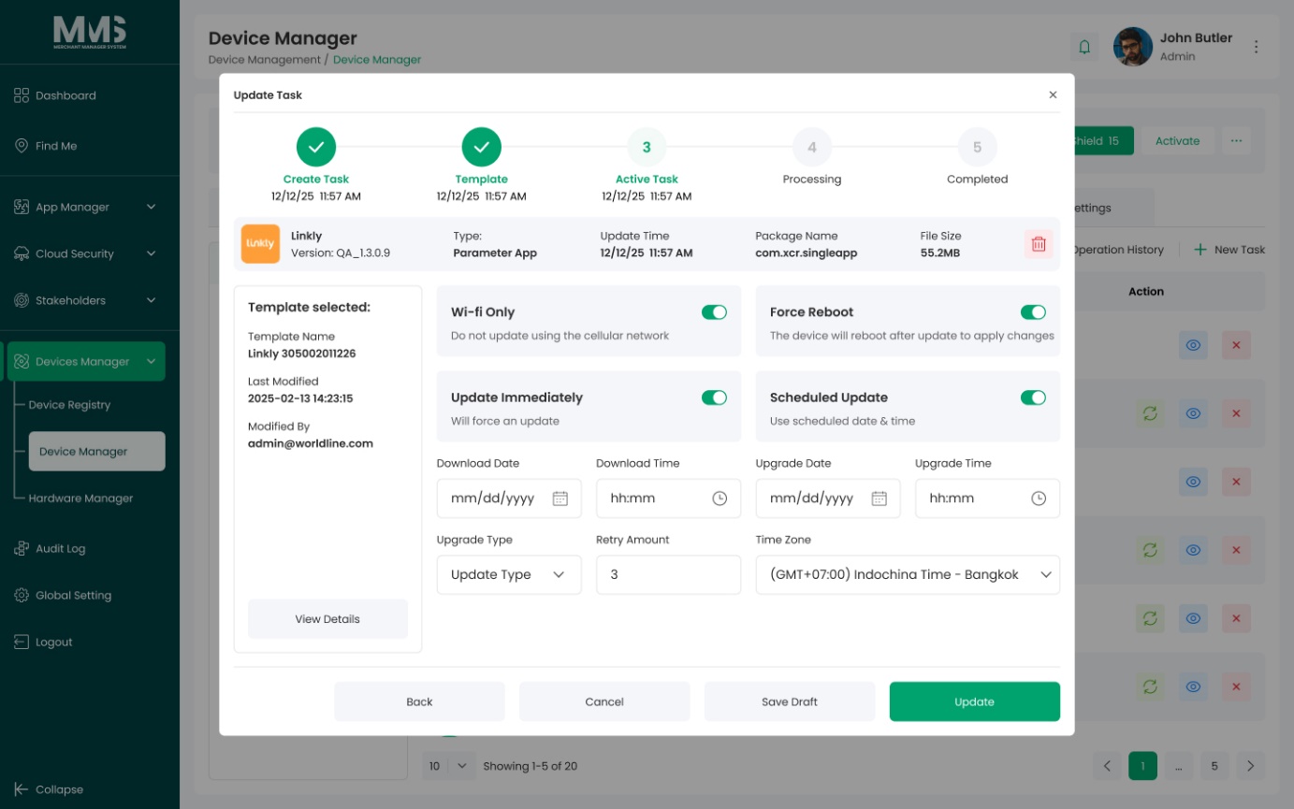Image resolution: width=1294 pixels, height=809 pixels.
Task: Open the Download Date calendar picker icon
Action: click(560, 498)
